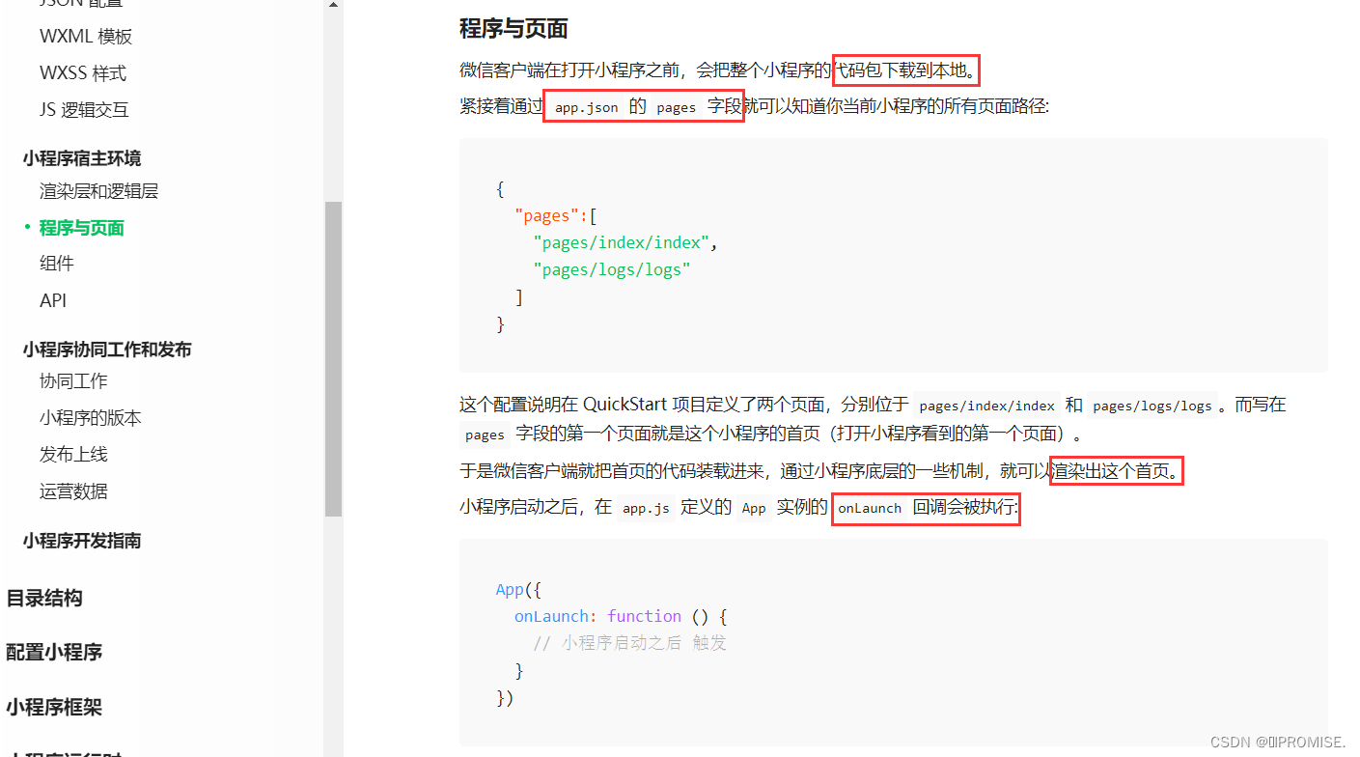Open the WXSS 样式 sidebar link

83,73
